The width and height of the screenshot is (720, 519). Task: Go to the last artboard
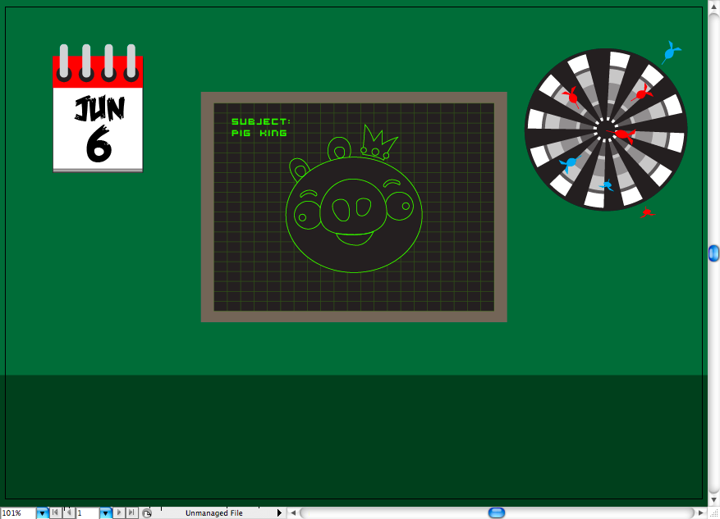coord(132,512)
